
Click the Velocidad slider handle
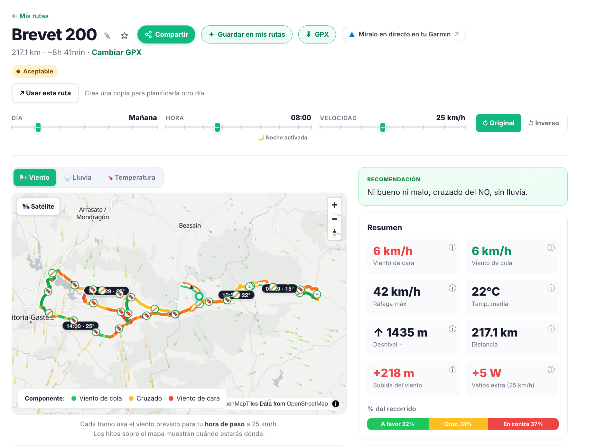(383, 127)
